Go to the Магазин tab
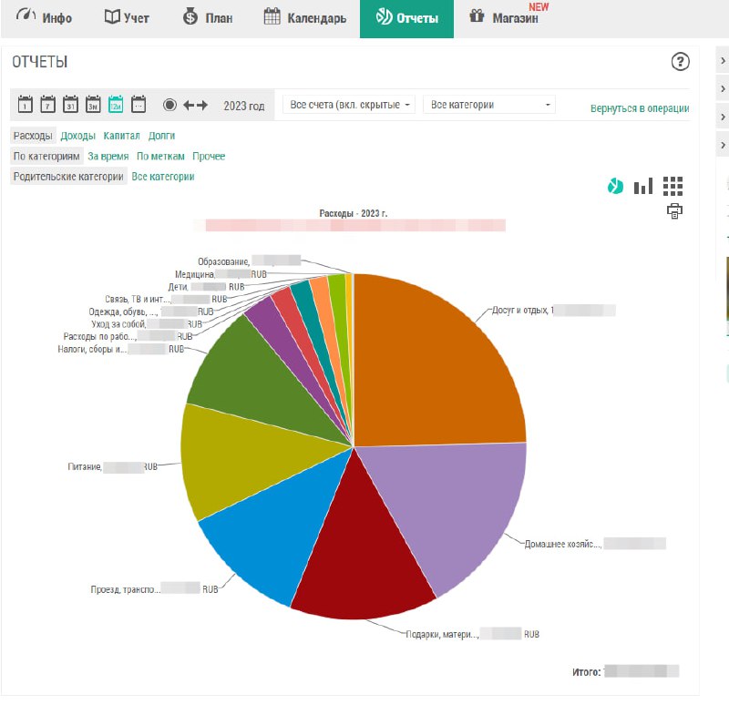 pos(506,18)
